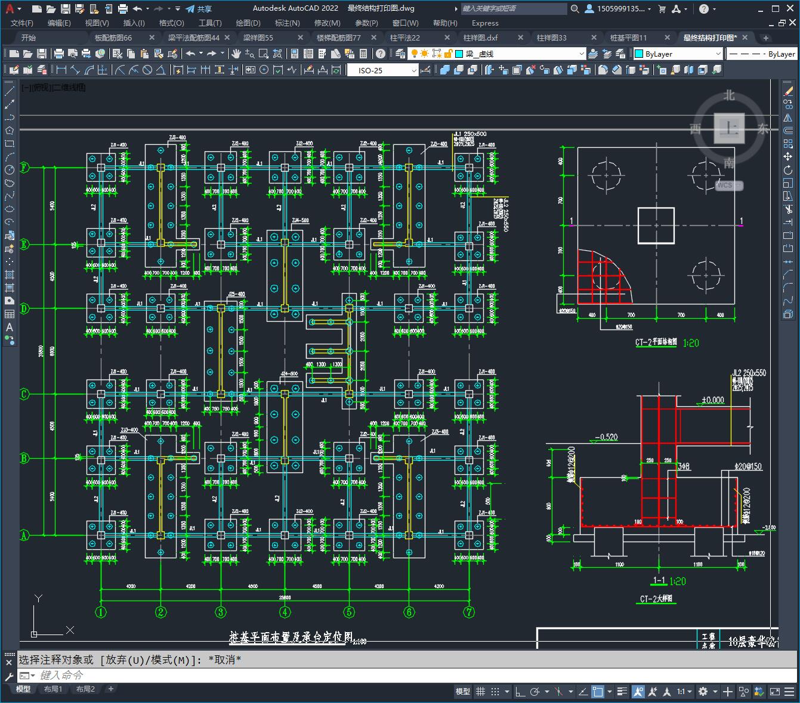This screenshot has height=703, width=800.
Task: Open the 格式(O) menu
Action: pos(172,23)
